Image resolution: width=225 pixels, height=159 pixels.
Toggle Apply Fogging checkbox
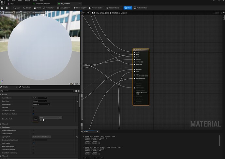34,143
